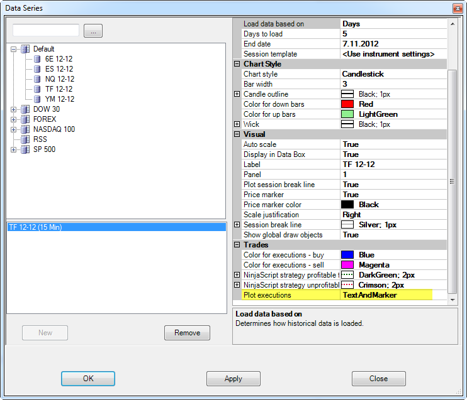Screen dimensions: 467x400
Task: Collapse the Trades property section
Action: [237, 245]
